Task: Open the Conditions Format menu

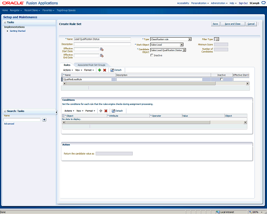Action: click(x=90, y=111)
